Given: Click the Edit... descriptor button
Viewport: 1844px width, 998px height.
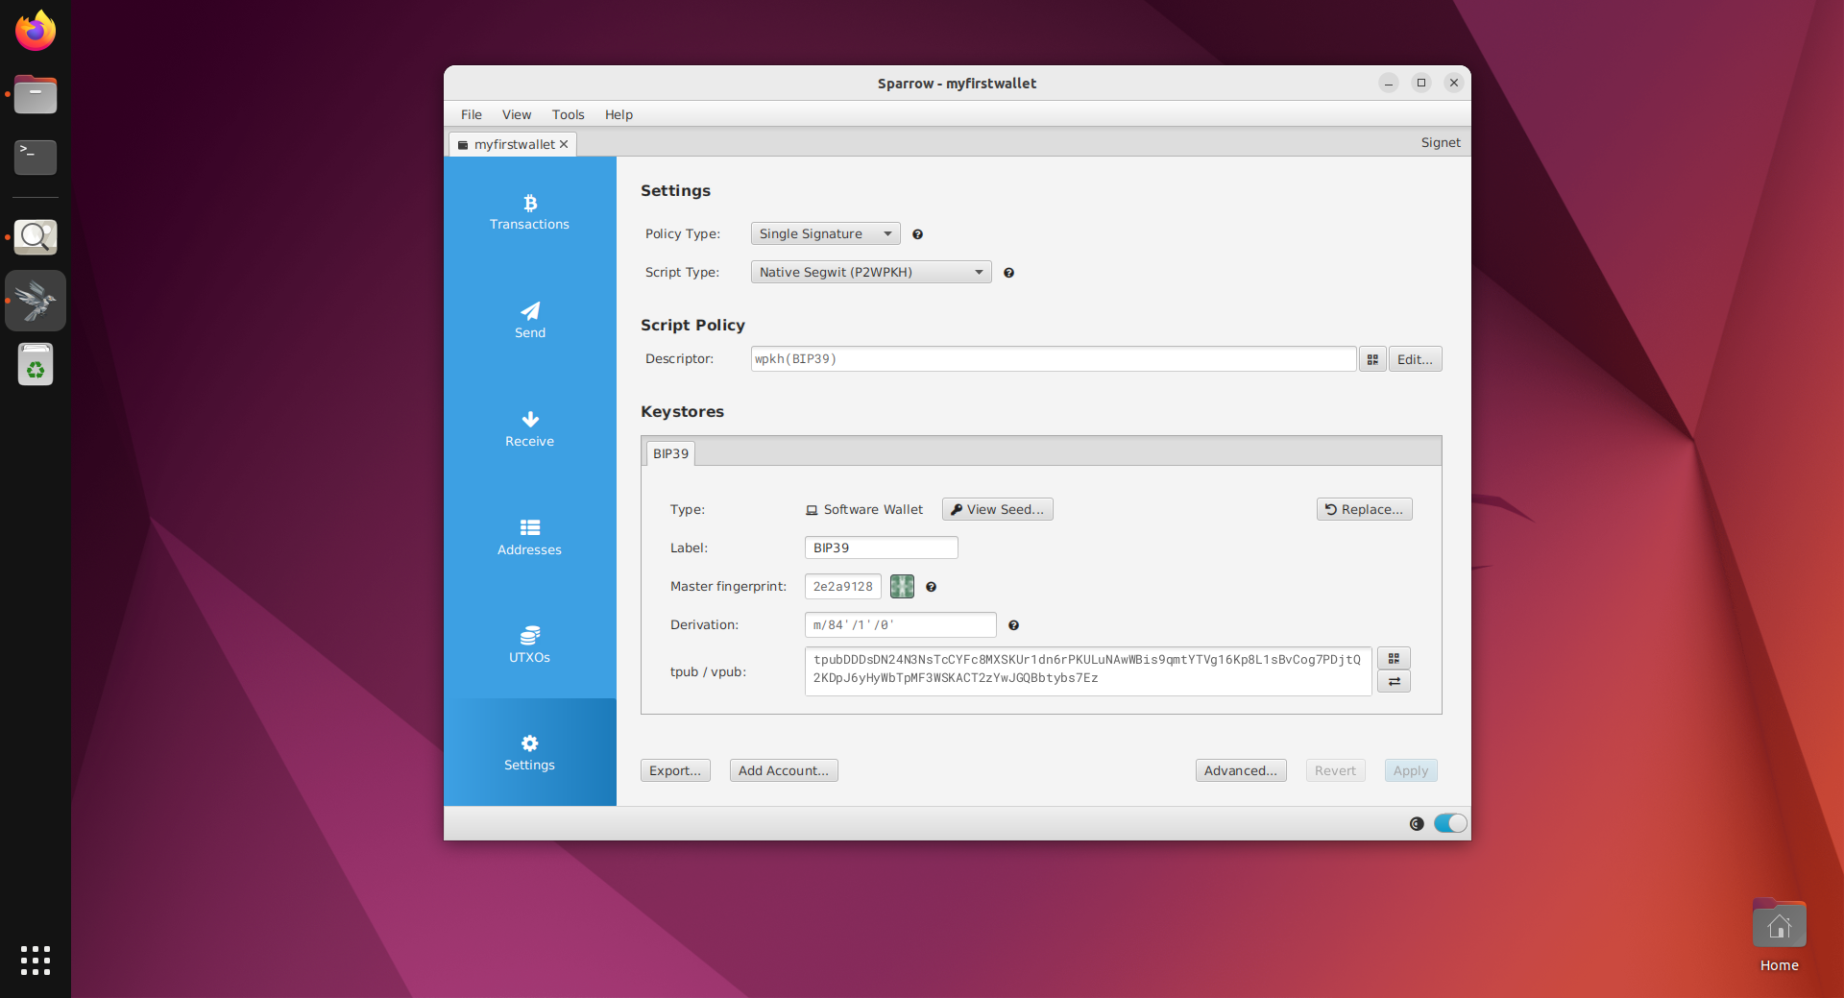Looking at the screenshot, I should (x=1415, y=359).
